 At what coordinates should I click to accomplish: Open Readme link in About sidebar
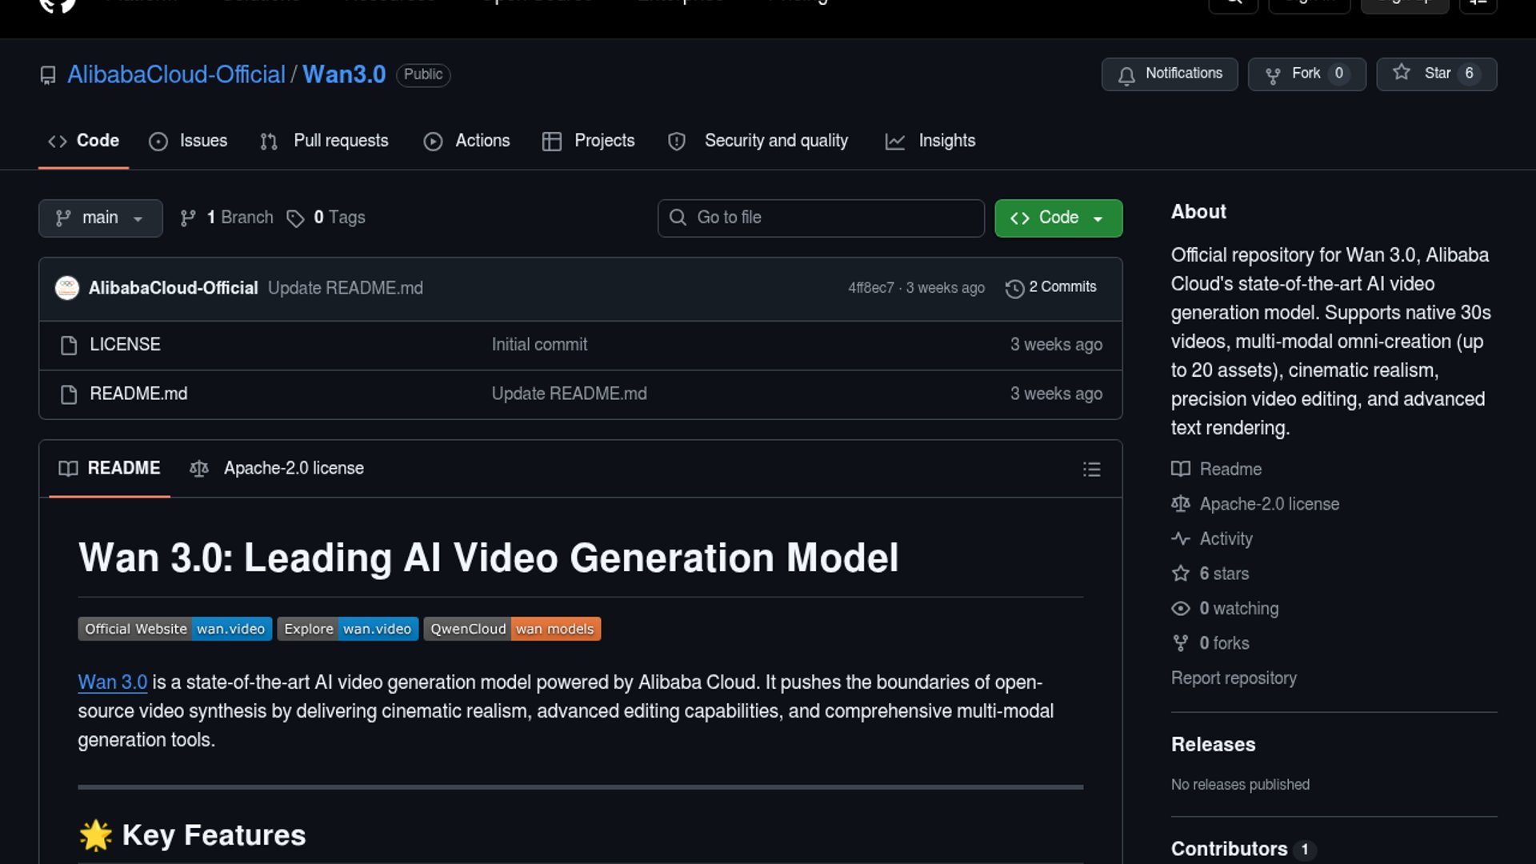point(1230,470)
